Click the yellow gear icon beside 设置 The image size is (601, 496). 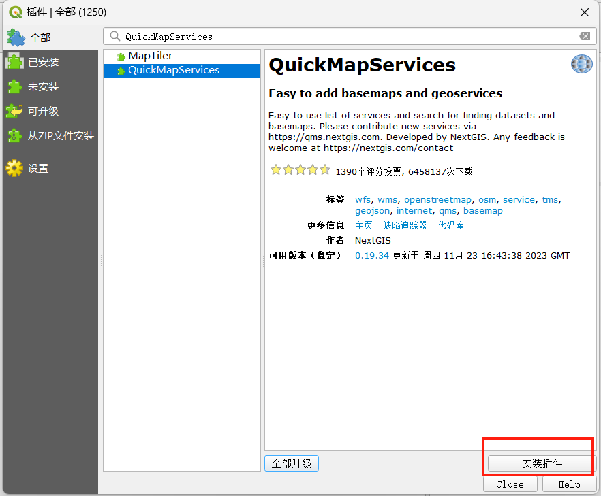(14, 168)
